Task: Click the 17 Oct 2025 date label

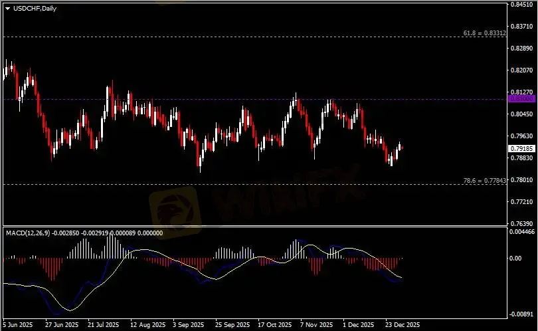Action: (x=274, y=324)
